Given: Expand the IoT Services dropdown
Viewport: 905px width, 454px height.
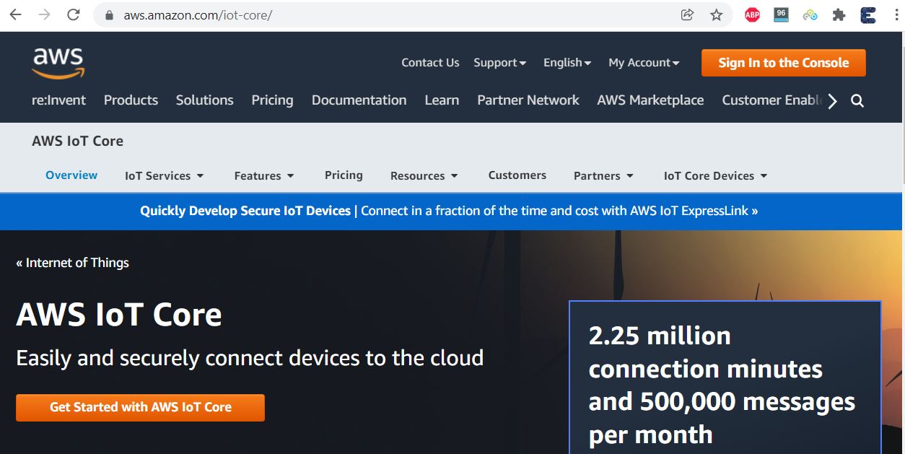Looking at the screenshot, I should point(165,175).
